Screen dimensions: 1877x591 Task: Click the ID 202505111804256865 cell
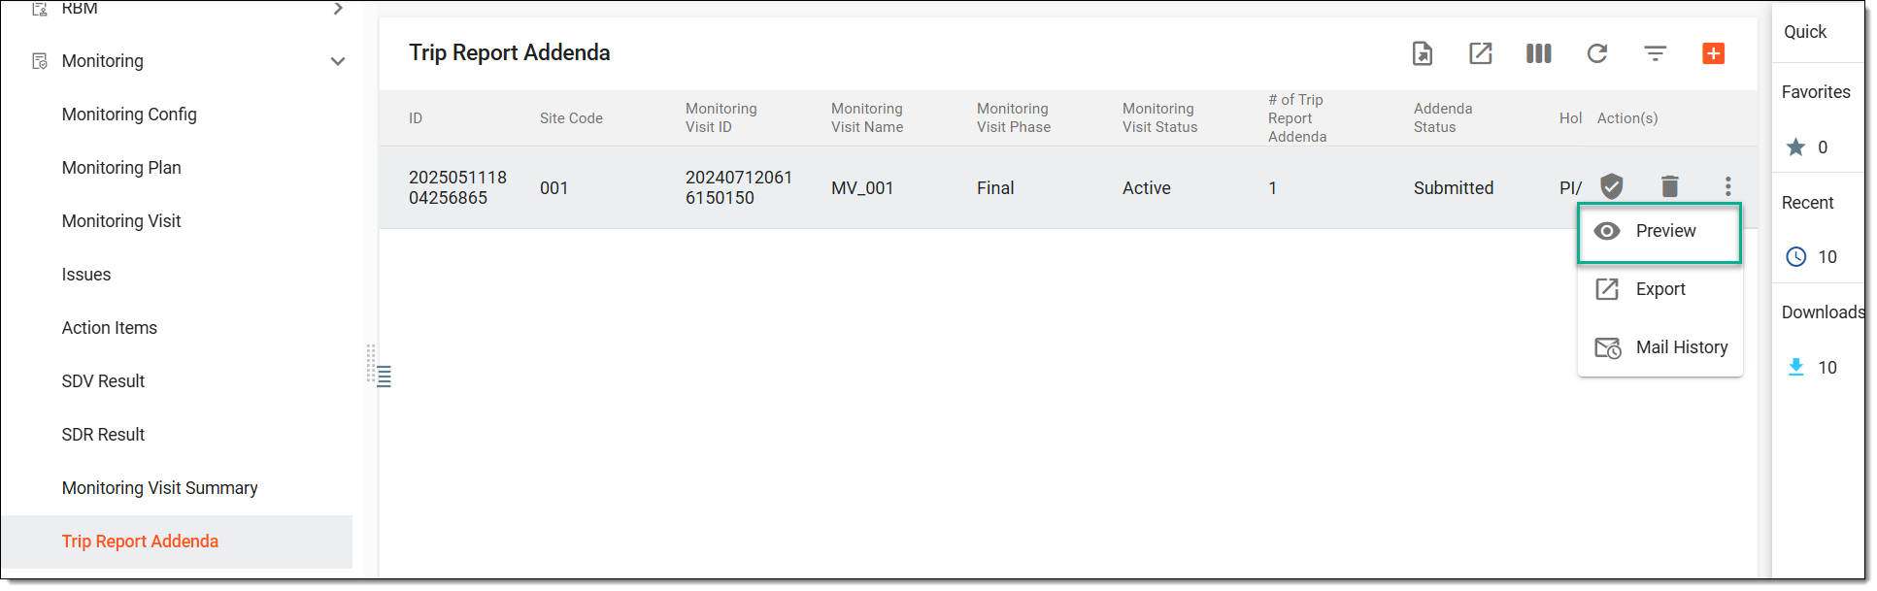click(457, 187)
